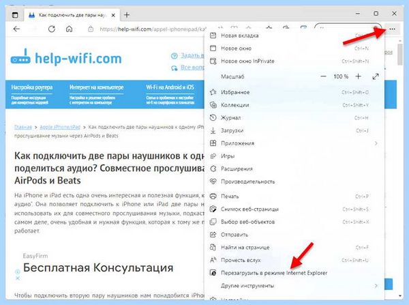
Task: Choose Прочесть вслух
Action: [x=294, y=261]
